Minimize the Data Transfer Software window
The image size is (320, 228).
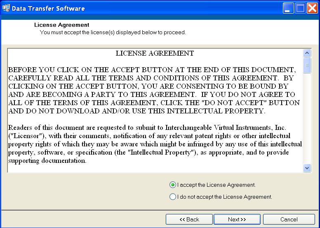coord(288,8)
